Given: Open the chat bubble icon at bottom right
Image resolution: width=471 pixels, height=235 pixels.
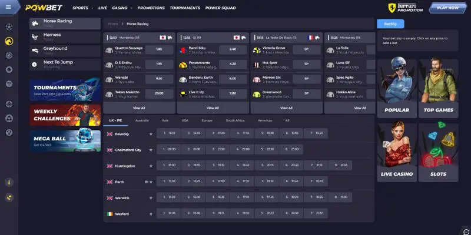Looking at the screenshot, I should [466, 232].
